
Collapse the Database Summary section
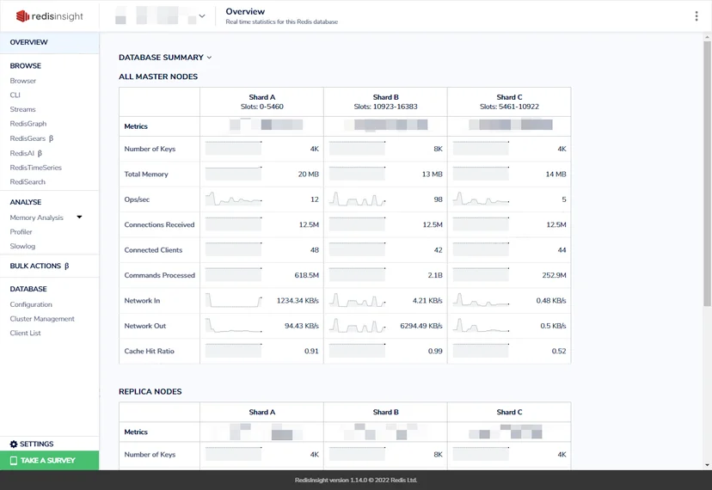209,58
